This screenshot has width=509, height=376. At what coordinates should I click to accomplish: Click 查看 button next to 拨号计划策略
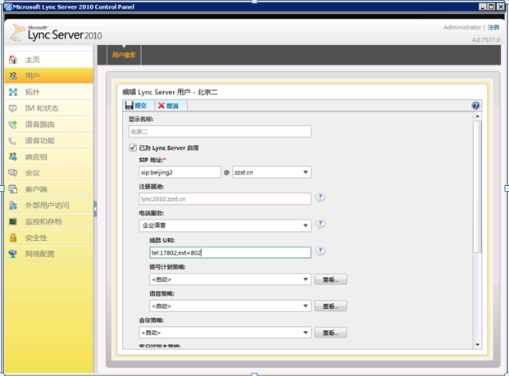(330, 279)
